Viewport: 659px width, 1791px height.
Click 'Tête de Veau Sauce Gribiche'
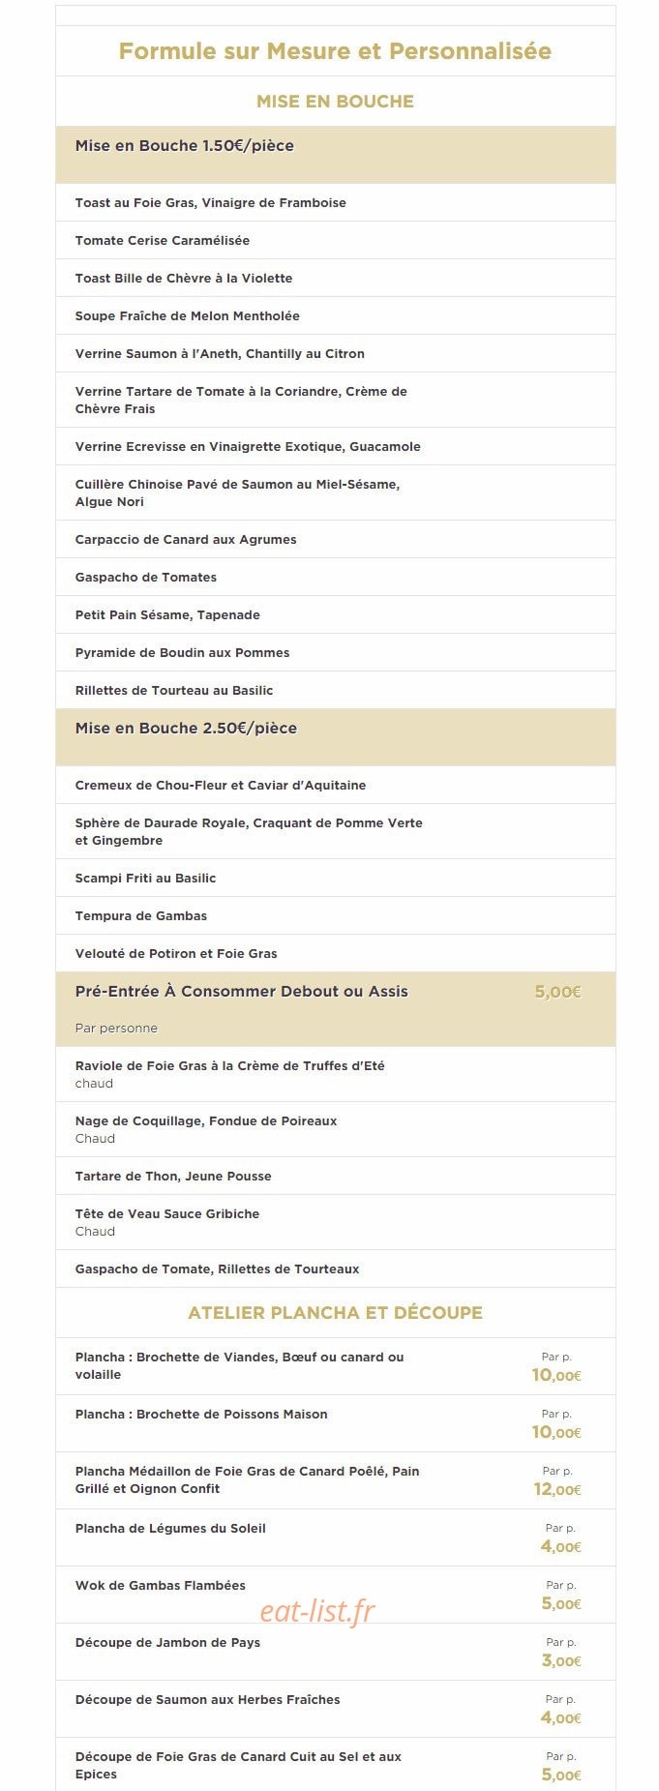167,1214
